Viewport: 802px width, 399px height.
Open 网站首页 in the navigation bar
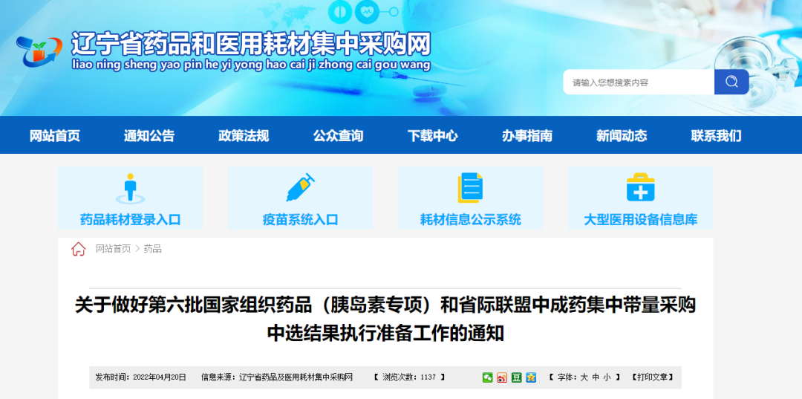[x=55, y=135]
